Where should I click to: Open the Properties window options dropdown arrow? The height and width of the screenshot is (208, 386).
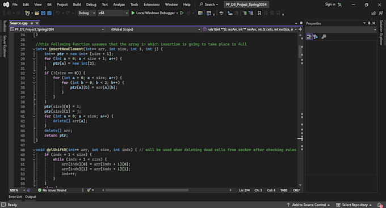point(364,23)
